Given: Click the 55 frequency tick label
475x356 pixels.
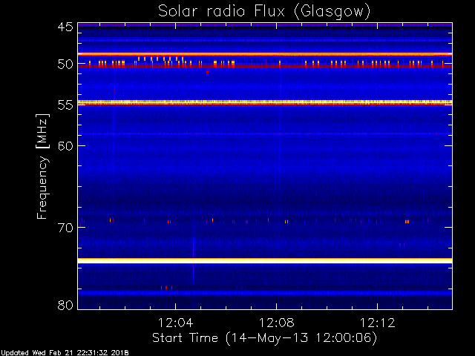Looking at the screenshot, I should [x=65, y=105].
